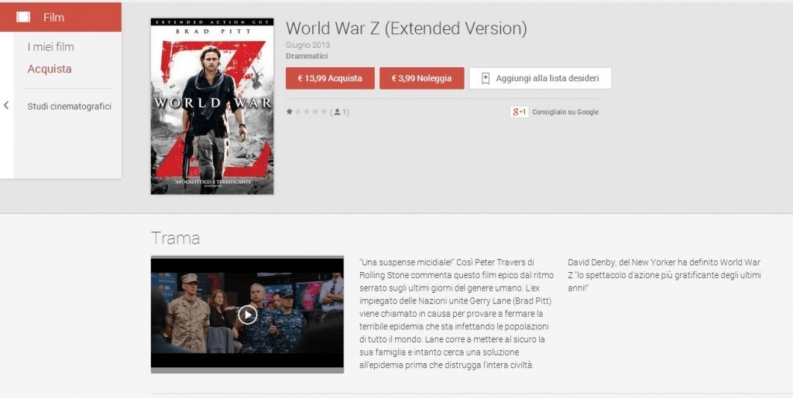Collapse the sidebar with the left chevron
The width and height of the screenshot is (793, 398).
6,106
